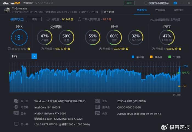
Task: Click the LG ULTRAWIDE monitor text
Action: click(x=62, y=124)
